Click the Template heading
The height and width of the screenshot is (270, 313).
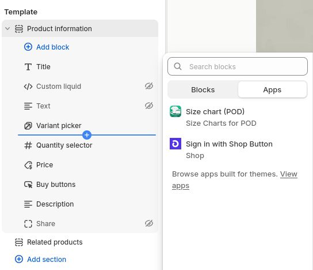click(21, 12)
